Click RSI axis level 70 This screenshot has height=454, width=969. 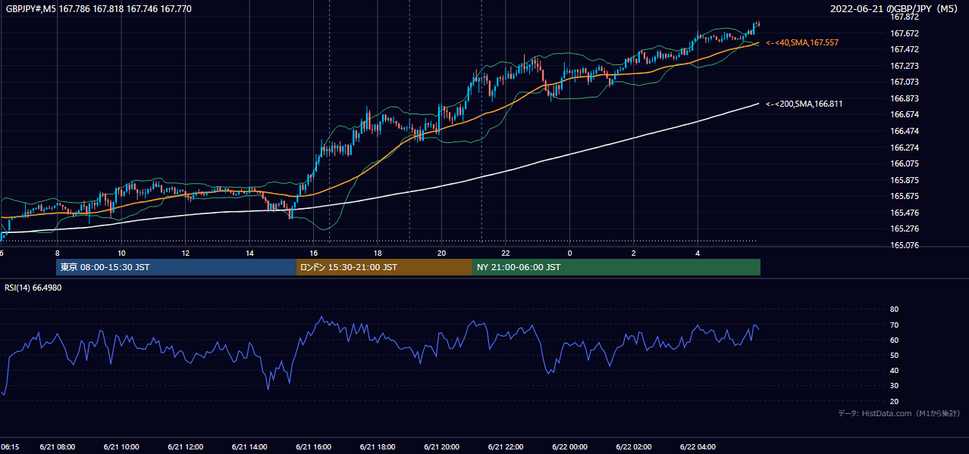point(894,325)
